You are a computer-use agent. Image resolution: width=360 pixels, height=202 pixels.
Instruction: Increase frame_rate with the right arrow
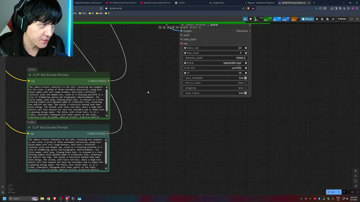click(246, 48)
